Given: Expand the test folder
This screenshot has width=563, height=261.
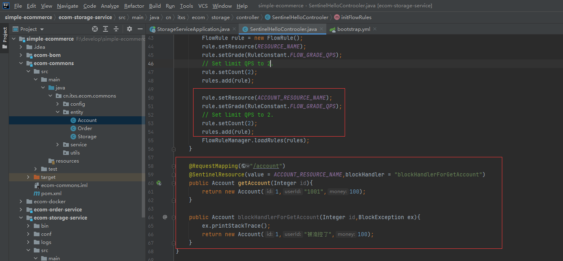Looking at the screenshot, I should (35, 169).
